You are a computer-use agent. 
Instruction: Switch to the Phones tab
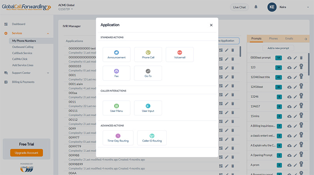pos(273,38)
